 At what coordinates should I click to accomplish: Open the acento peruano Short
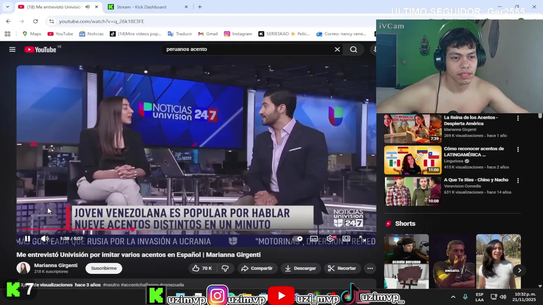pos(406,261)
